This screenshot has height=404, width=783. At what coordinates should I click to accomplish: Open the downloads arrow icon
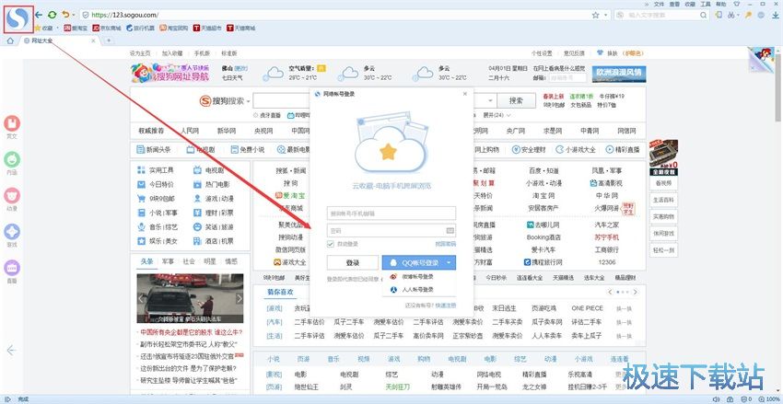[x=774, y=16]
